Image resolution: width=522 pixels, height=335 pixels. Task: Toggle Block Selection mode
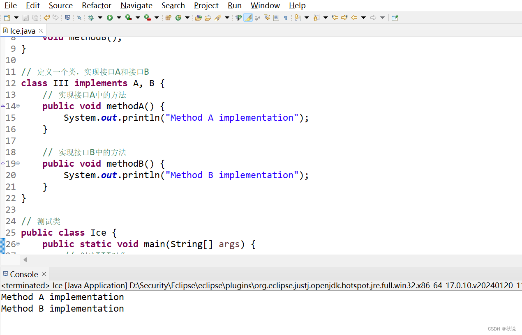pyautogui.click(x=276, y=18)
